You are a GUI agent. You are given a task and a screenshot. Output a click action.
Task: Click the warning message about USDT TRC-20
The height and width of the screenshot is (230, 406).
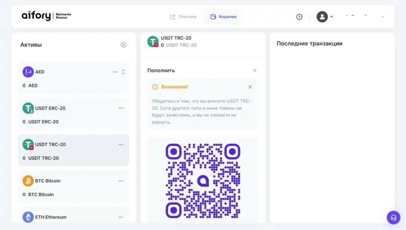click(x=201, y=112)
